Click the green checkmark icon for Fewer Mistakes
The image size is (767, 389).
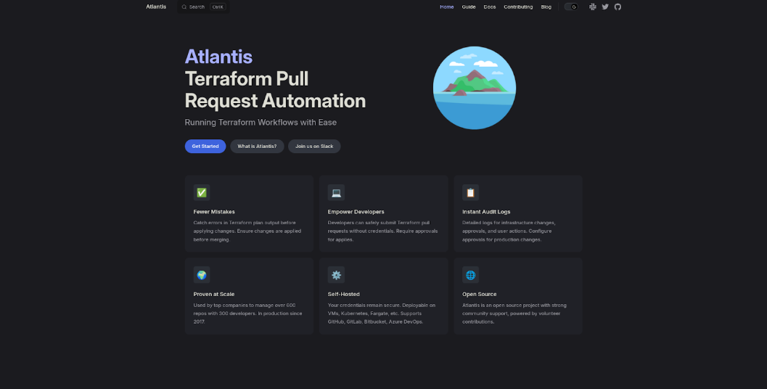(x=202, y=192)
